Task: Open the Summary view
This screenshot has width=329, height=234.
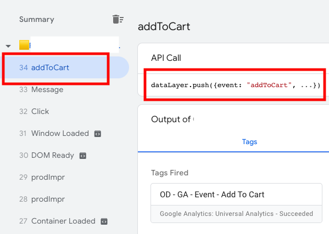Action: (x=37, y=19)
